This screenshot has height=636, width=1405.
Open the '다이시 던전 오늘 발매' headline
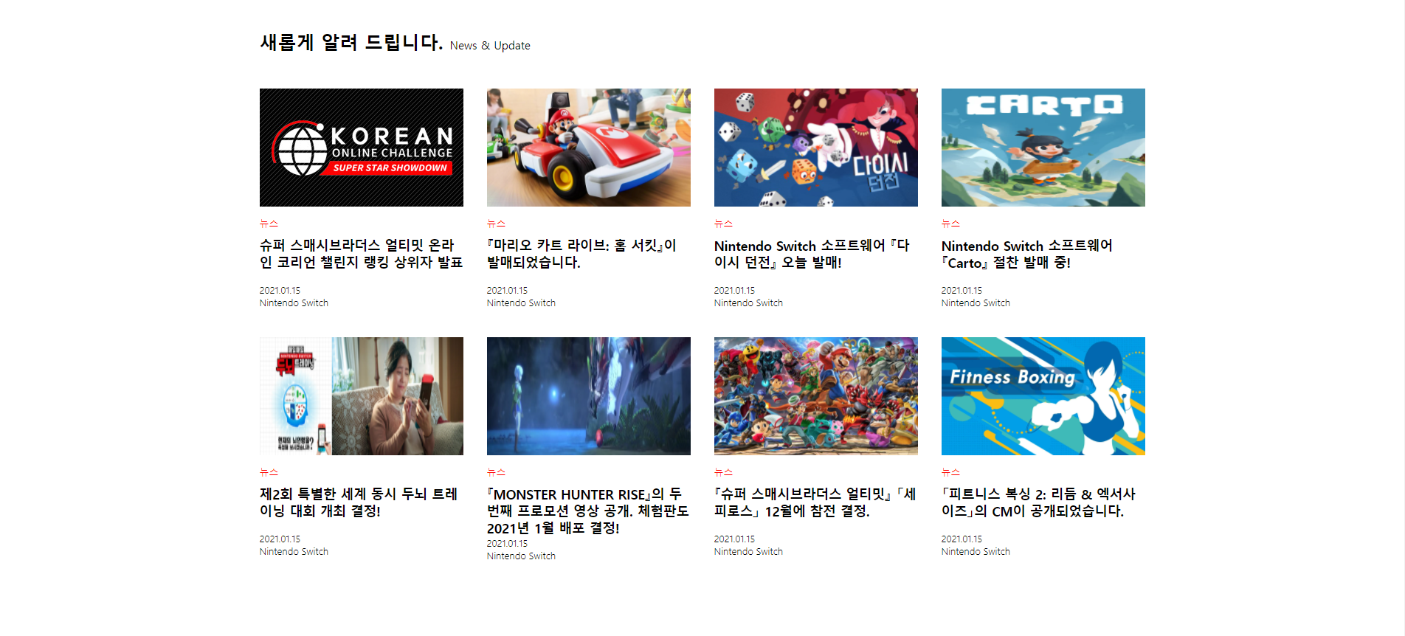(812, 254)
